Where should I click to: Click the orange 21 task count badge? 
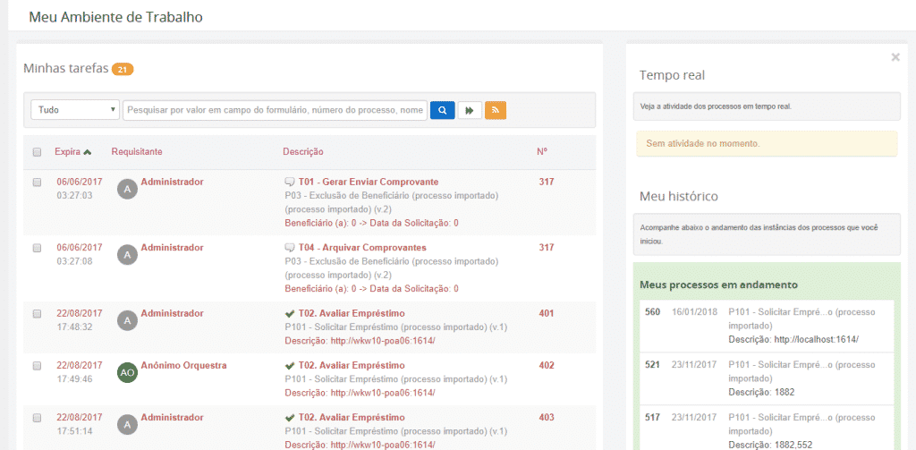123,70
